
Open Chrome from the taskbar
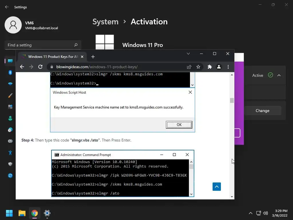coord(35,213)
